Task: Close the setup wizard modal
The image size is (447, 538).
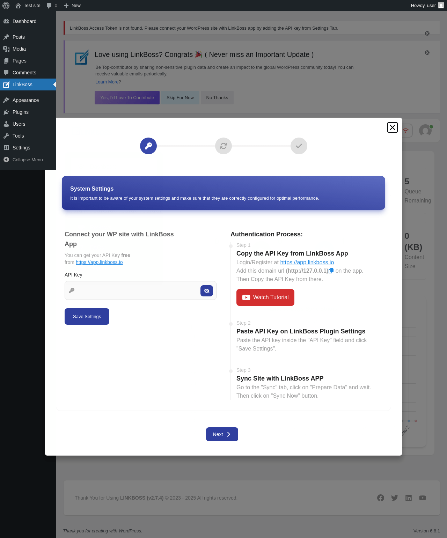Action: (x=393, y=127)
